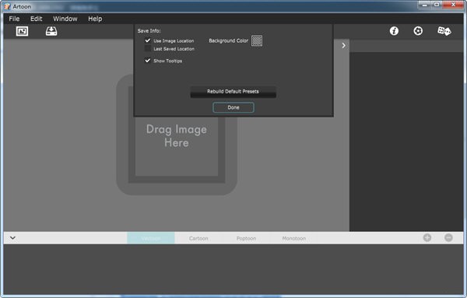Expand the right side panel chevron

click(343, 46)
